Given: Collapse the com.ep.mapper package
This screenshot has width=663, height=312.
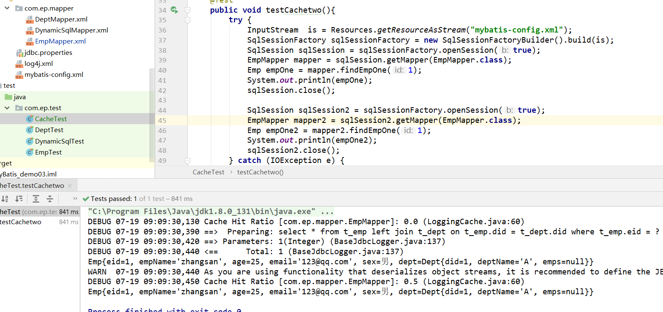Looking at the screenshot, I should coord(7,8).
